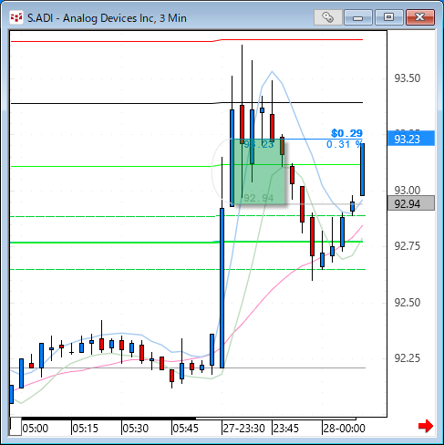This screenshot has width=444, height=445.
Task: Click the green measurement rectangle
Action: coord(258,171)
